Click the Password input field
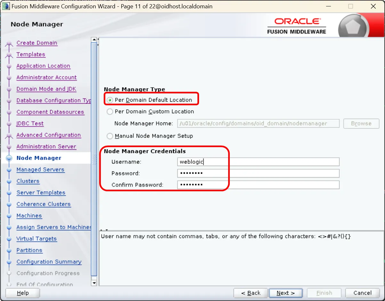This screenshot has width=385, height=301. tap(258, 173)
